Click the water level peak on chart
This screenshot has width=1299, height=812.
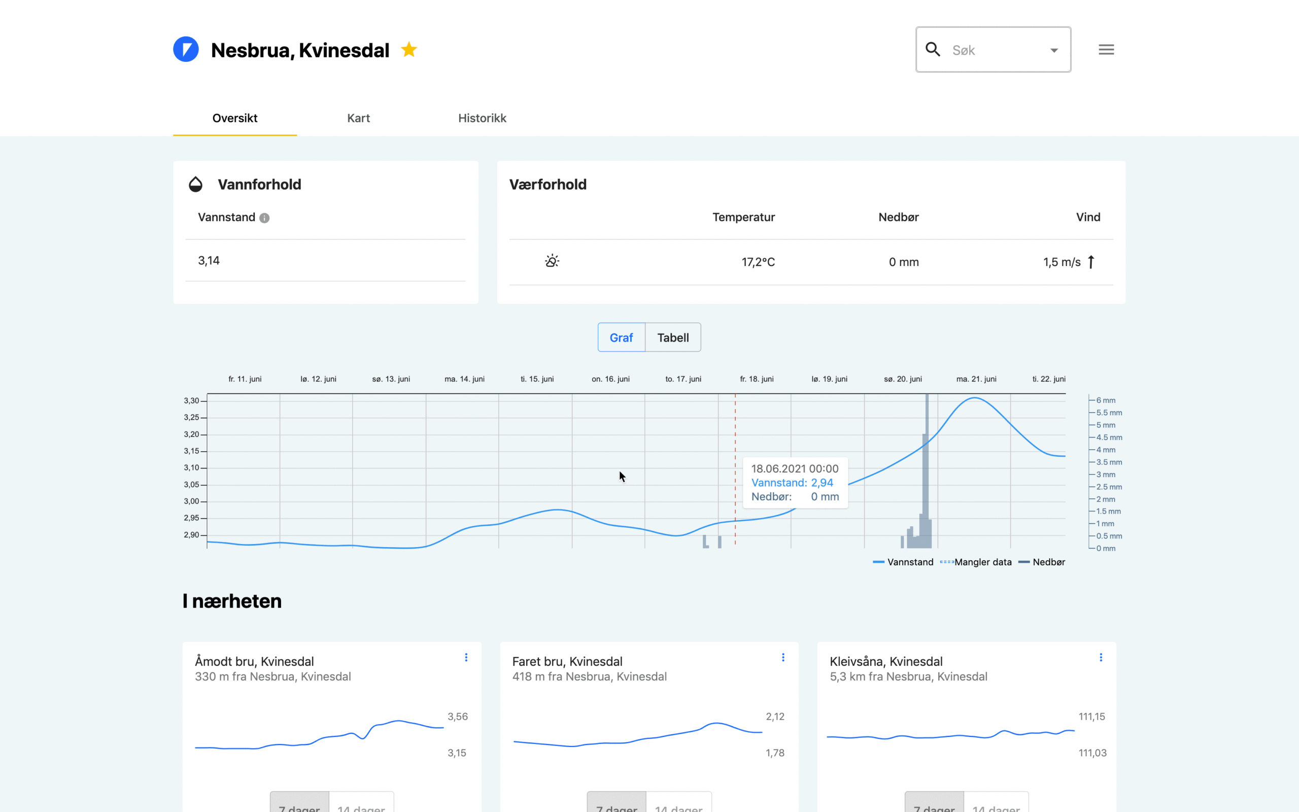click(975, 398)
